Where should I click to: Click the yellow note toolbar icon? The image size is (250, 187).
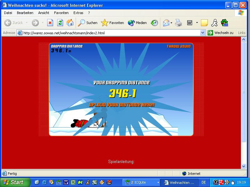coord(204,23)
